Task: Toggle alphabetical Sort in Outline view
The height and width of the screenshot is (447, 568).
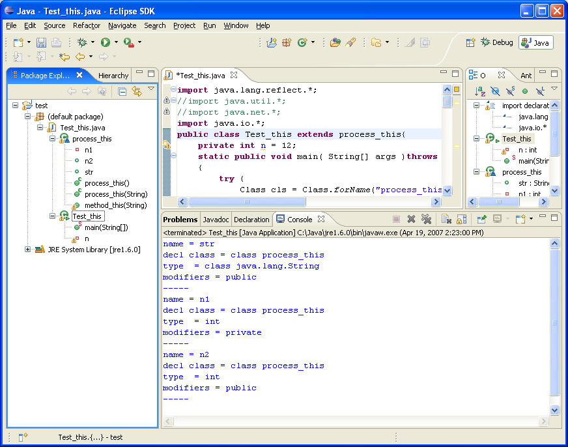Action: pyautogui.click(x=479, y=91)
